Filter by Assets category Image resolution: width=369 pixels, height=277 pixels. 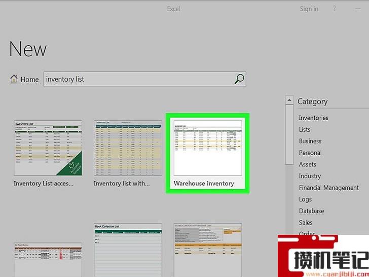(307, 164)
